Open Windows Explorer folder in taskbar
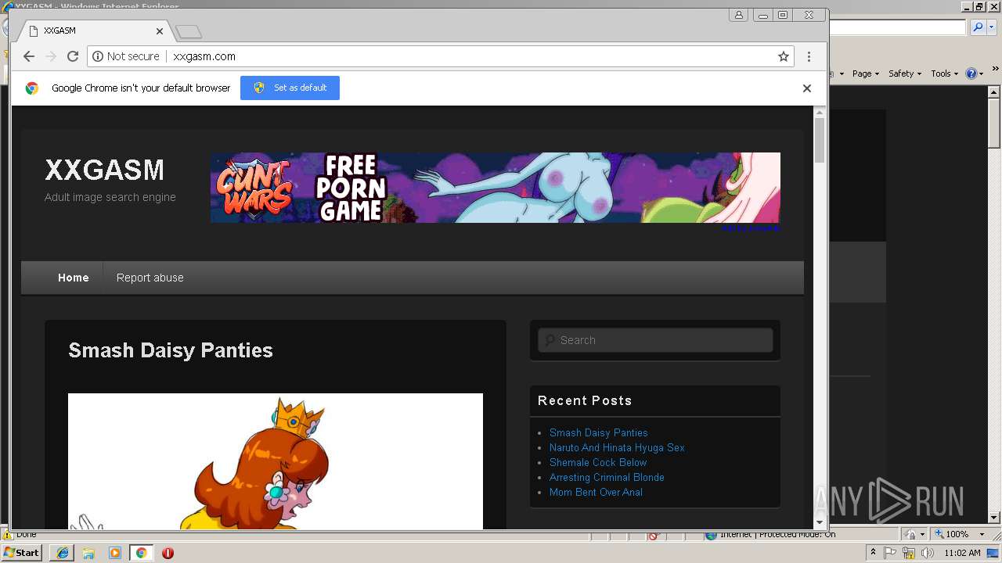 (88, 553)
